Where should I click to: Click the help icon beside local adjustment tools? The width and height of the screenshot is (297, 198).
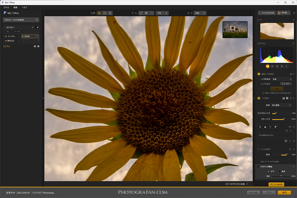pos(294,127)
